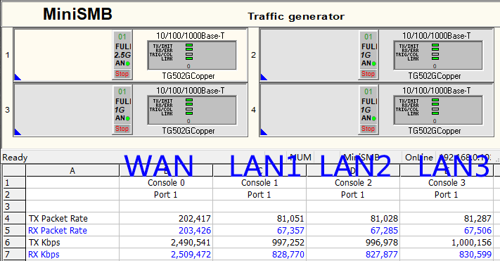500x261 pixels.
Task: Click the Stop button on port card 3
Action: (122, 129)
